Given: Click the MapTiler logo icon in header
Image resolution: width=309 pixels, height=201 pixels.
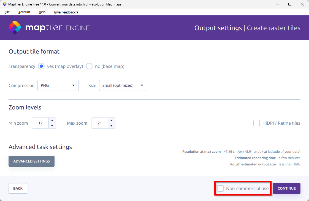Looking at the screenshot, I should [x=15, y=28].
